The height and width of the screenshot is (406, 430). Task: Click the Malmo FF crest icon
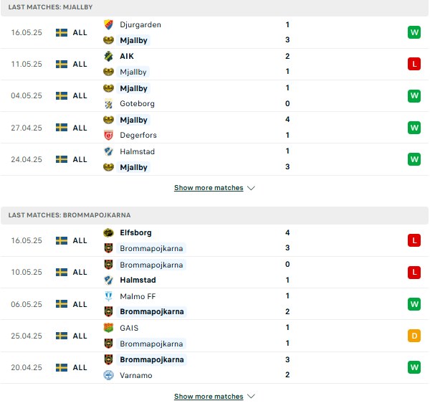pos(108,296)
